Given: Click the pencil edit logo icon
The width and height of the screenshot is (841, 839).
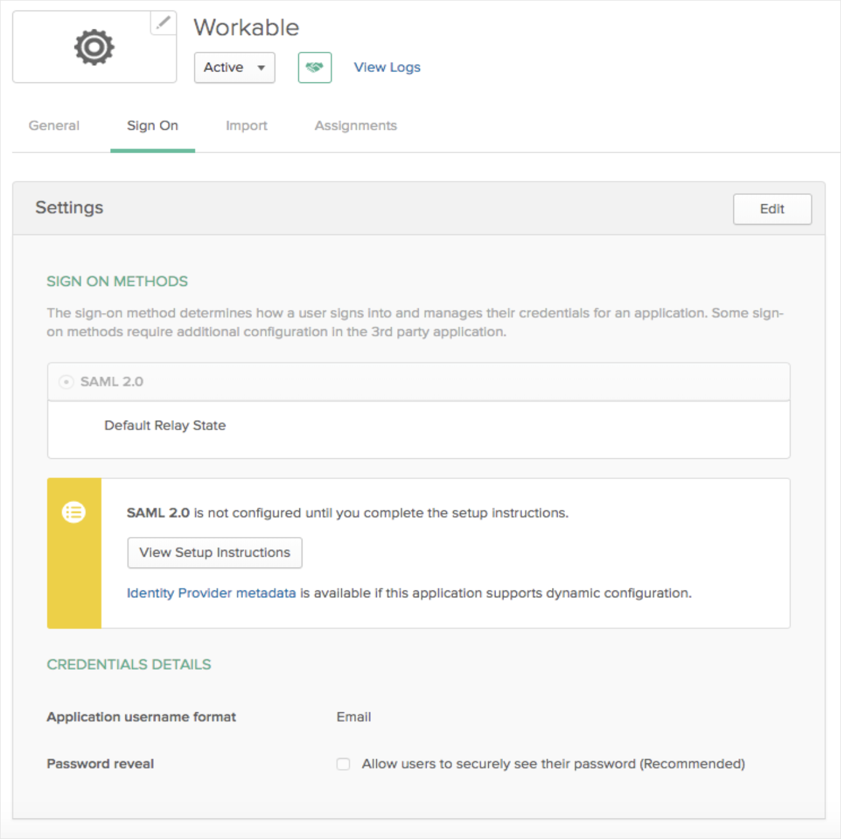Looking at the screenshot, I should point(164,23).
